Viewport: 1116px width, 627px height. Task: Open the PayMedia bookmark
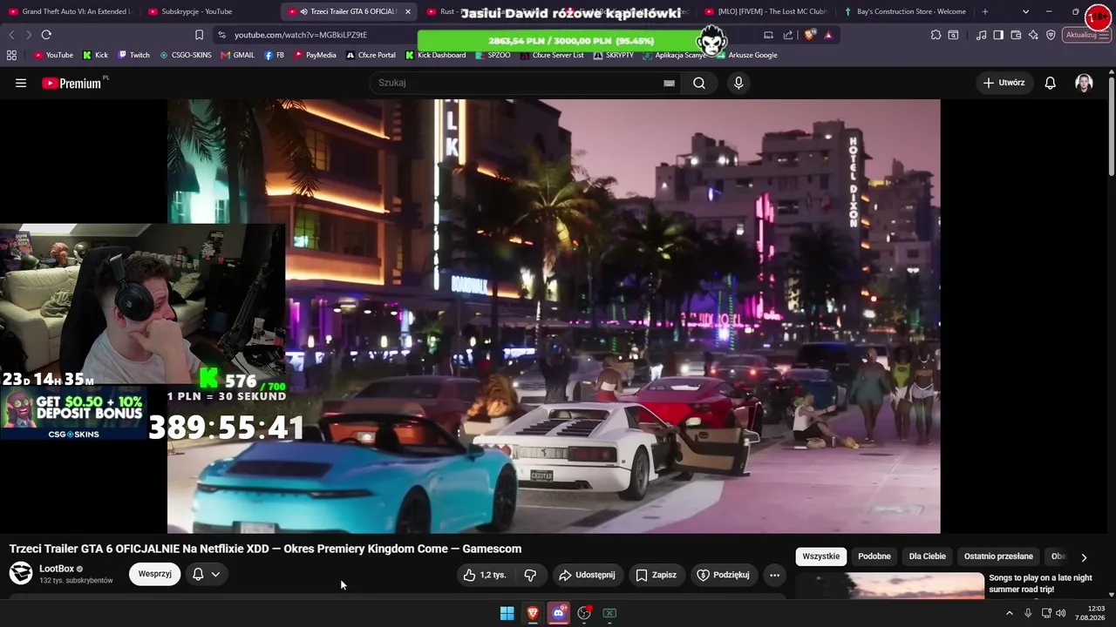[x=315, y=55]
